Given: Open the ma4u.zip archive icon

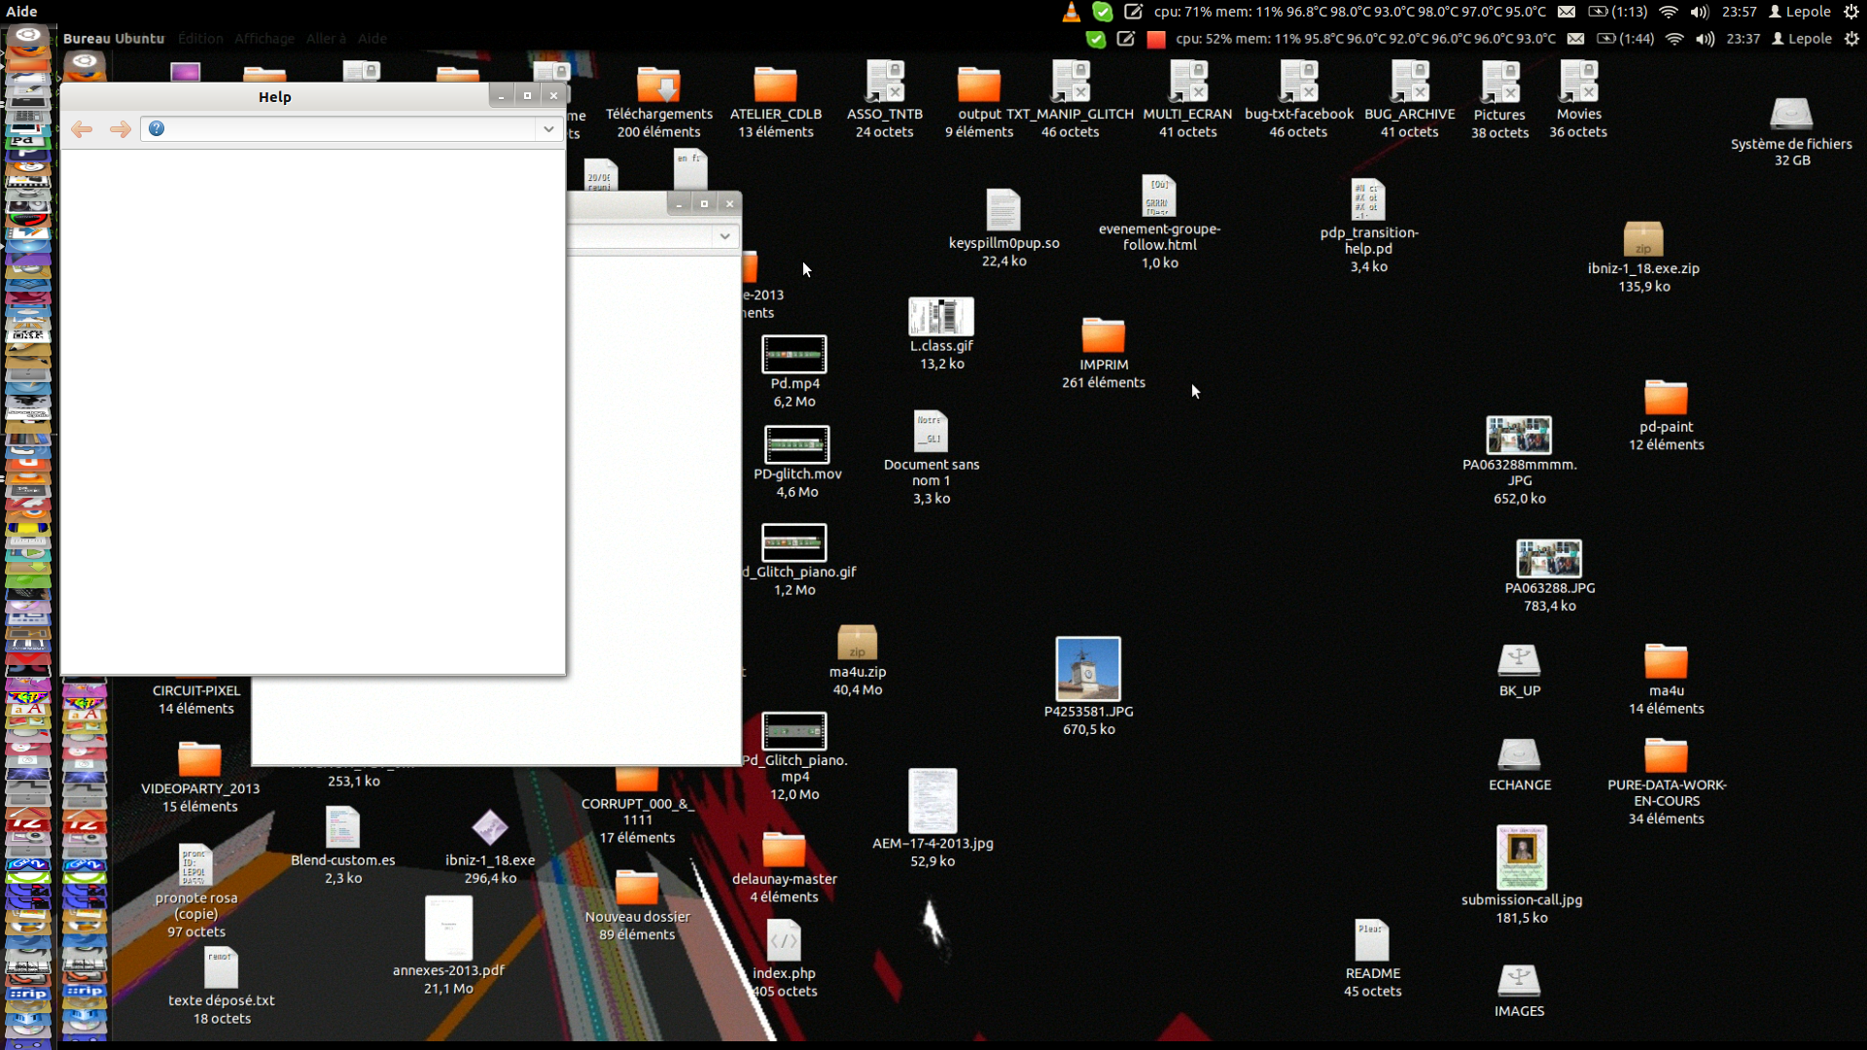Looking at the screenshot, I should (x=857, y=643).
